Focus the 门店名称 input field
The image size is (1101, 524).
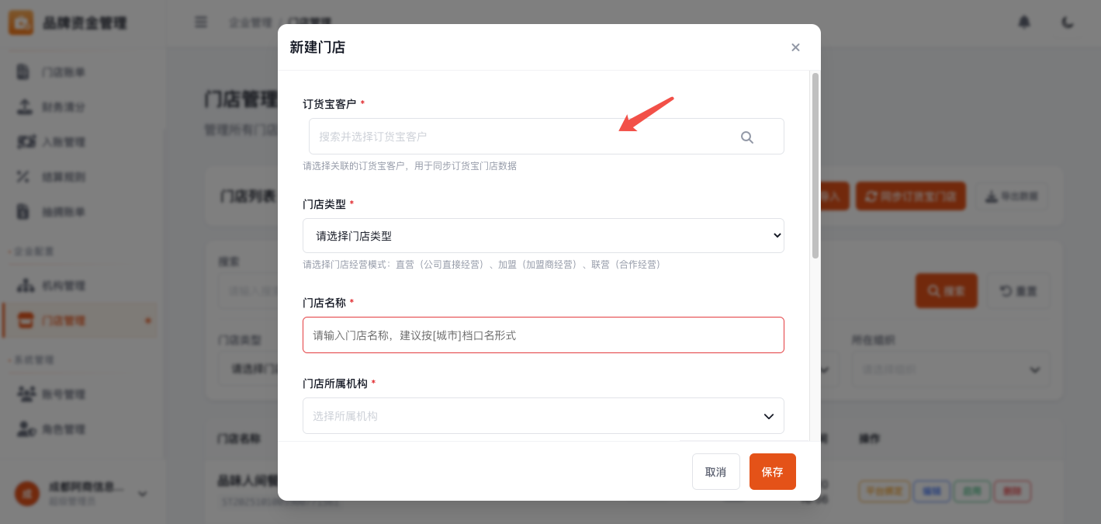click(x=543, y=335)
